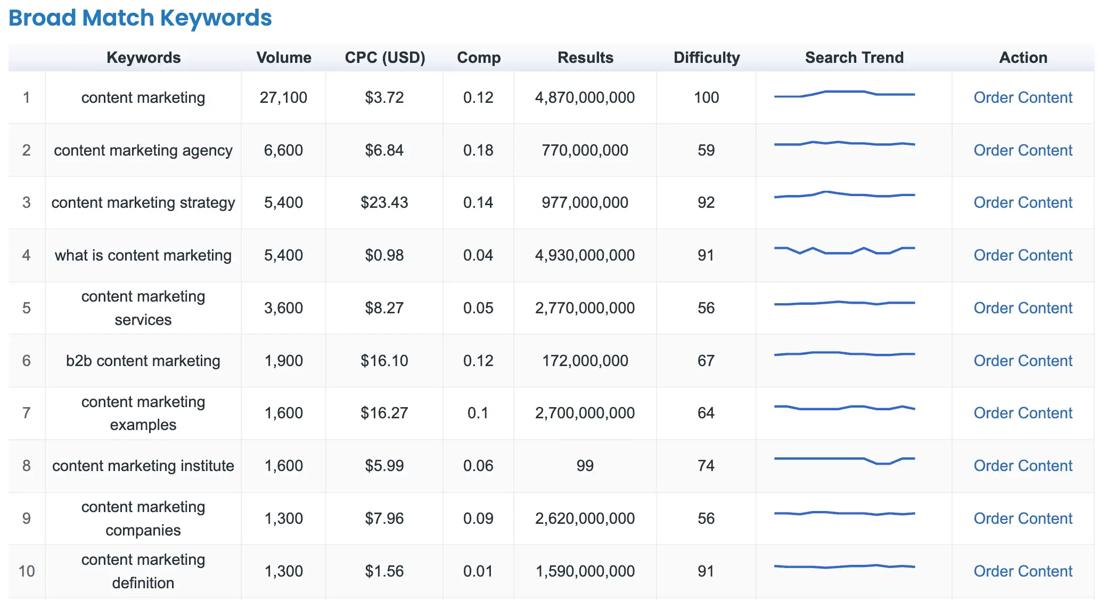
Task: Open trend sparkline for content marketing definition
Action: click(x=845, y=566)
